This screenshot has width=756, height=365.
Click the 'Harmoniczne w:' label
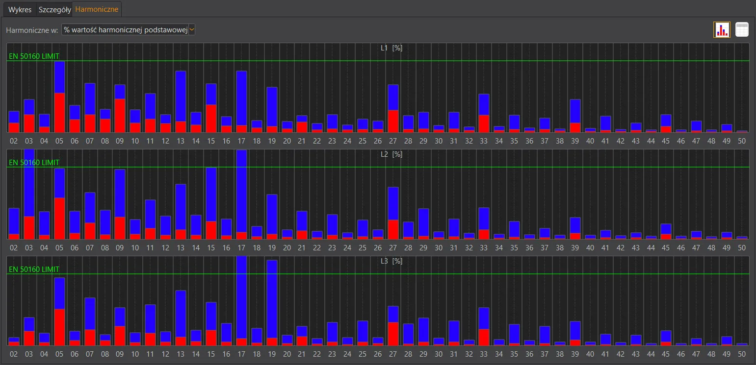(x=32, y=30)
